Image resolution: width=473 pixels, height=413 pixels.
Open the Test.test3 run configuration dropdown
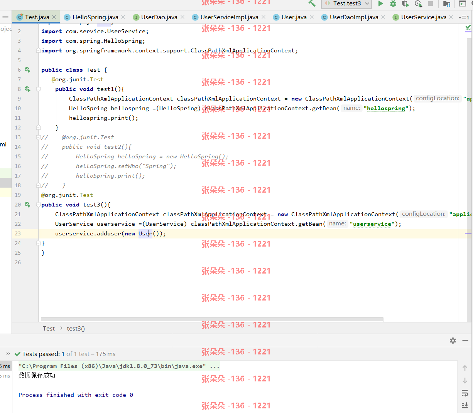point(346,3)
